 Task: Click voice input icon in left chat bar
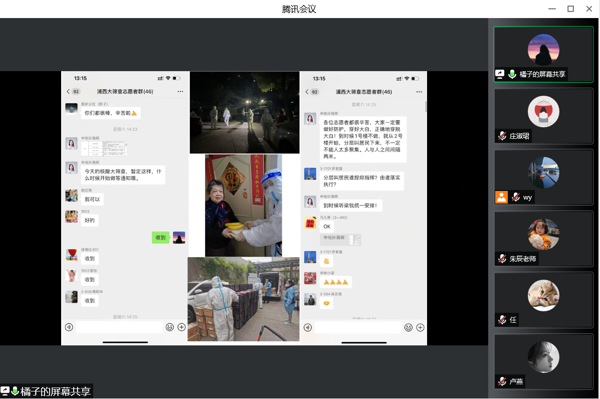tap(69, 327)
